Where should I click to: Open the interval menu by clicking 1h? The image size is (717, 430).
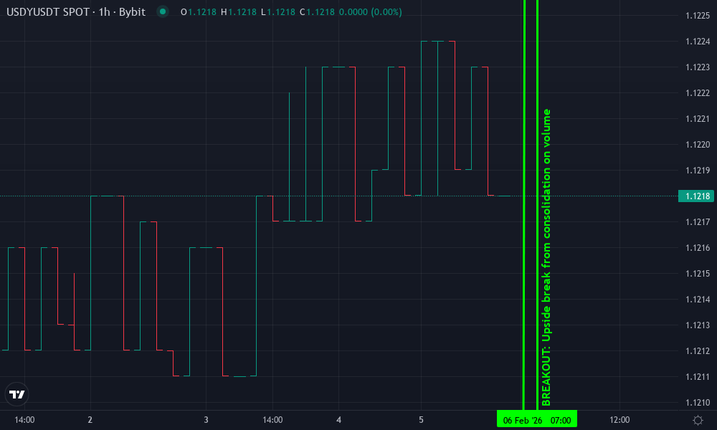(103, 12)
